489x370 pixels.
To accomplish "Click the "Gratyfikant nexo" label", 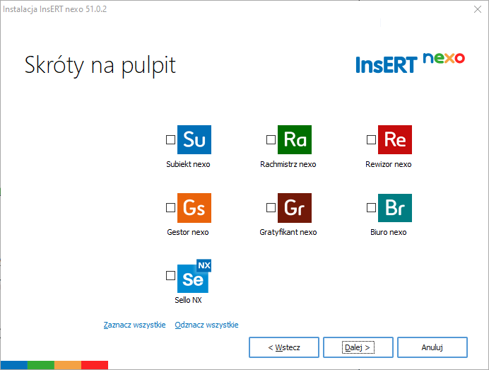I will point(288,232).
